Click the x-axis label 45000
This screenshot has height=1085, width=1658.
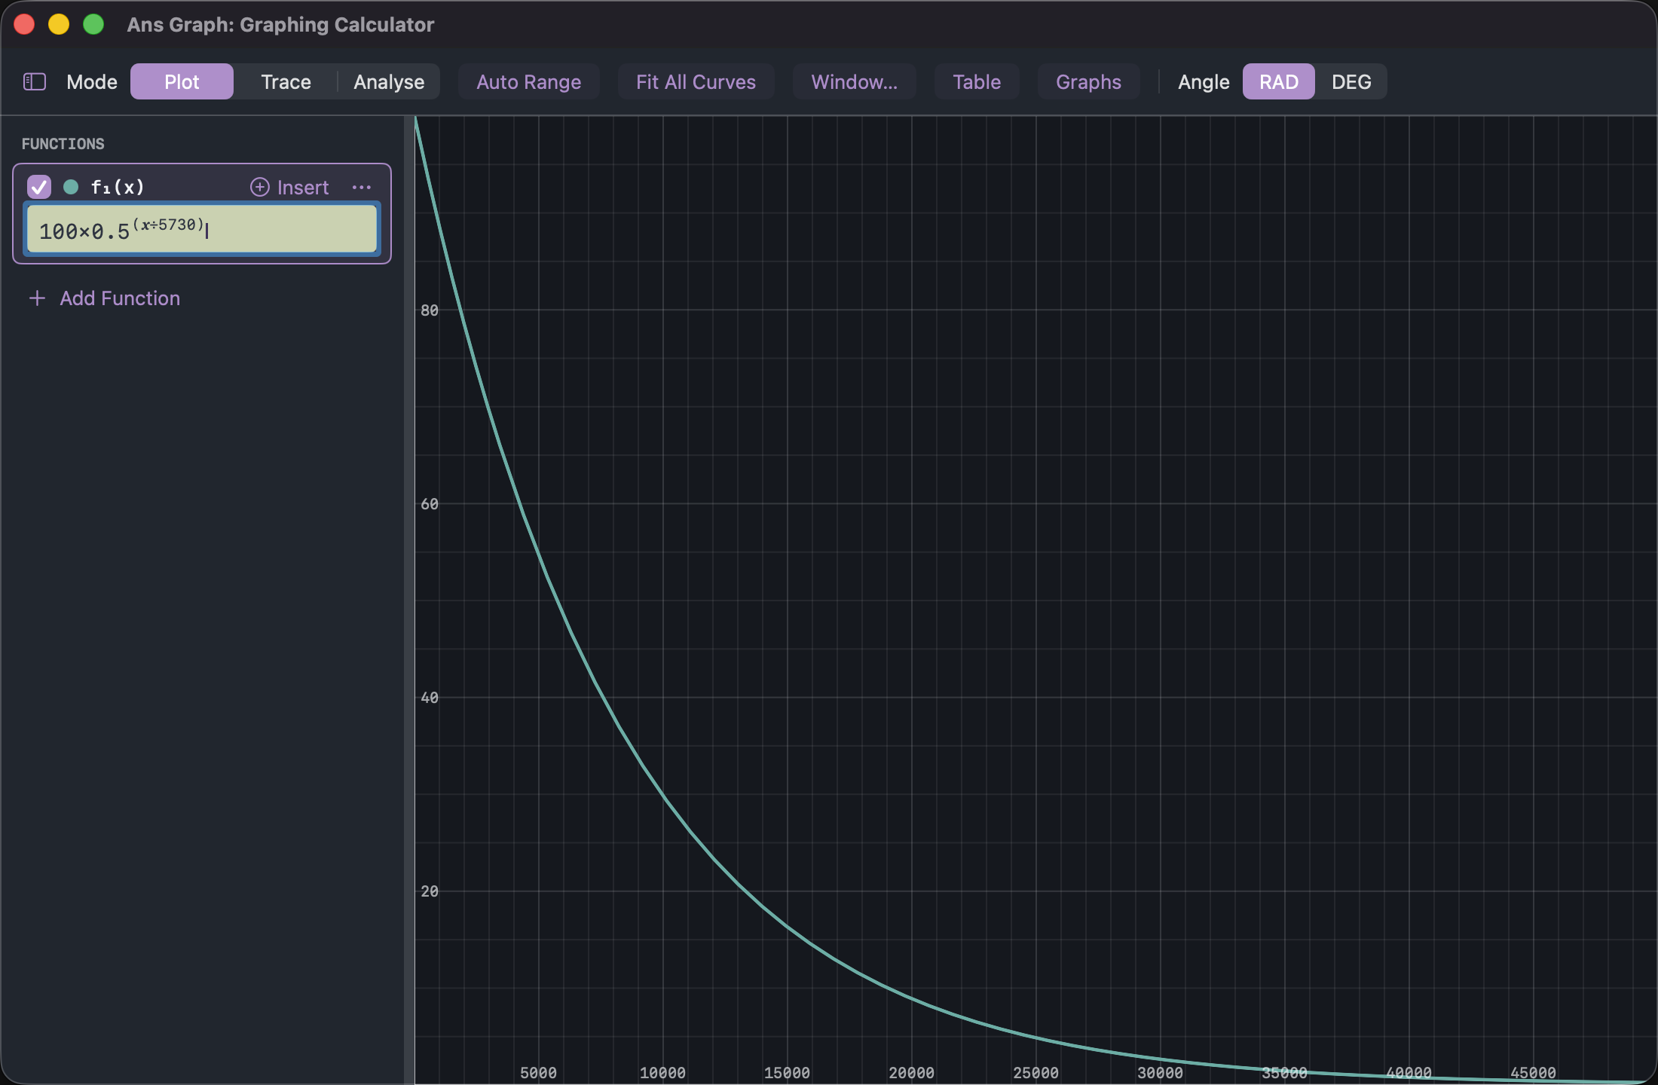(x=1534, y=1072)
